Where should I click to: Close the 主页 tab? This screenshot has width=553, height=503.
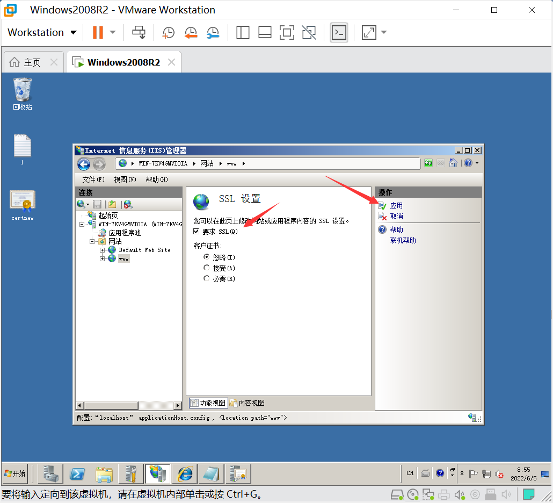pyautogui.click(x=54, y=62)
